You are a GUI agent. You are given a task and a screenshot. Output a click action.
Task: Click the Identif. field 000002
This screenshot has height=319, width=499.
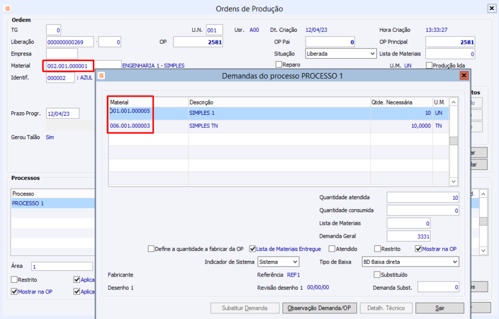point(61,77)
